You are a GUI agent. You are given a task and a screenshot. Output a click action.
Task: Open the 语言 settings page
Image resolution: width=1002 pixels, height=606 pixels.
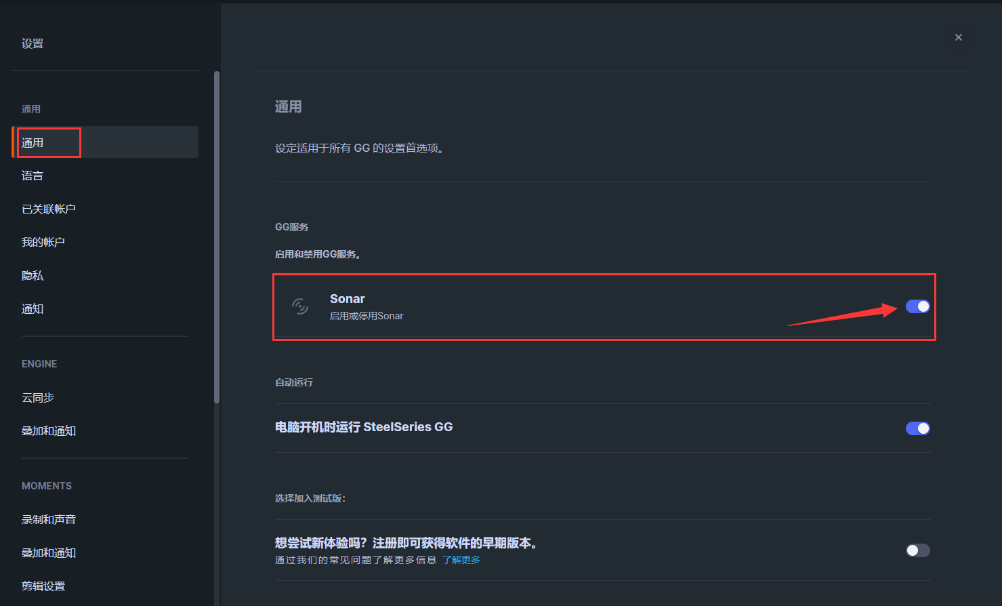coord(33,176)
